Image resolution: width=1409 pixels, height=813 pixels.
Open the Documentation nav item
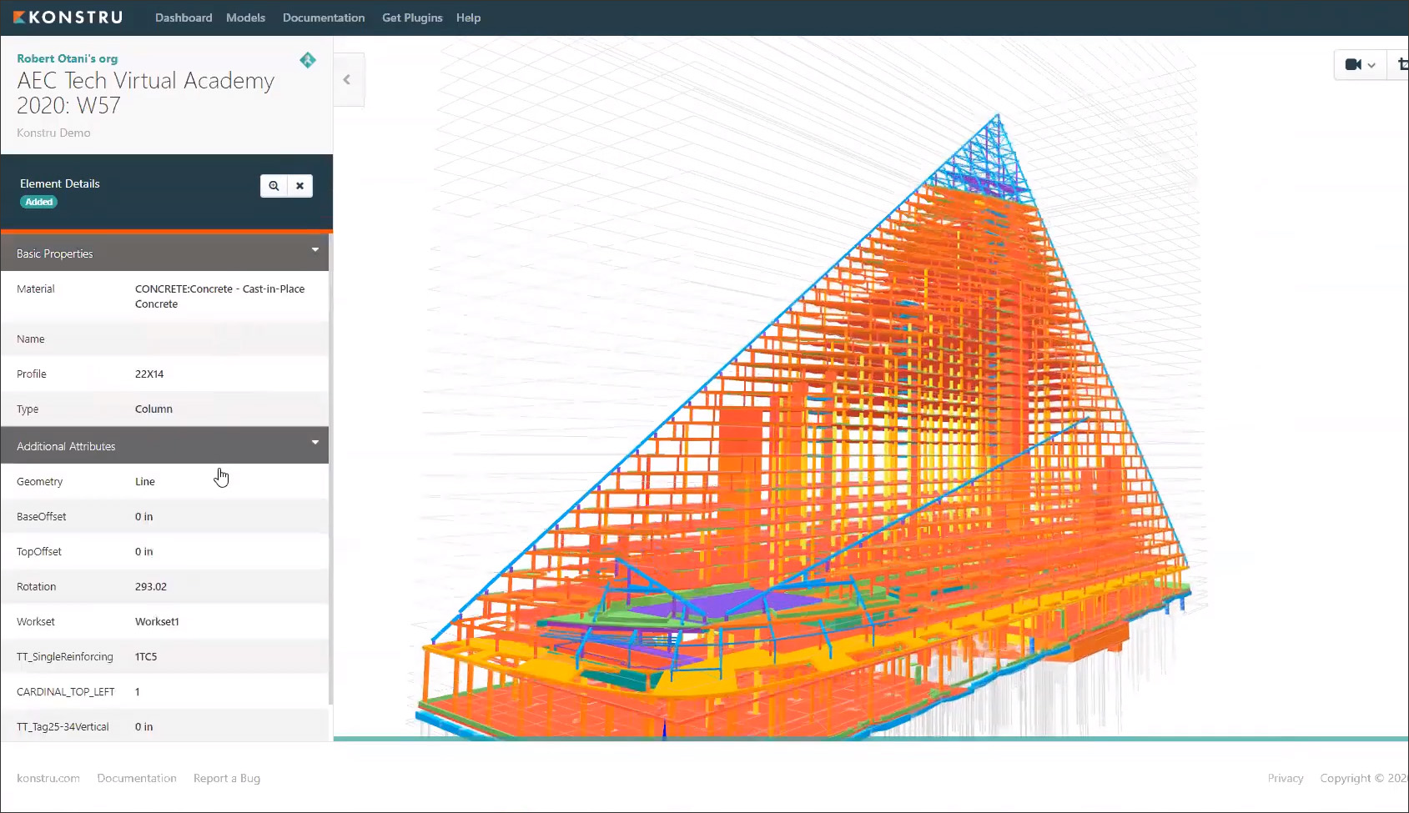[324, 18]
